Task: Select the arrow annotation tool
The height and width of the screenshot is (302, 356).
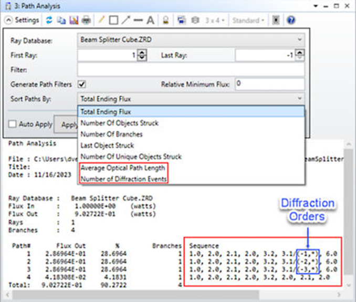Action: 126,20
